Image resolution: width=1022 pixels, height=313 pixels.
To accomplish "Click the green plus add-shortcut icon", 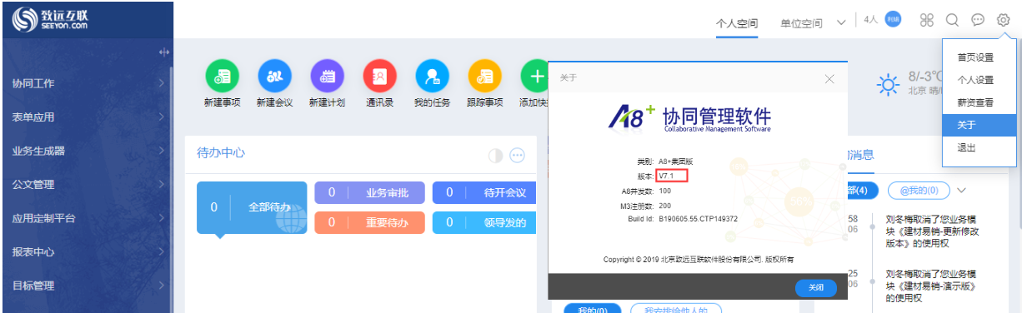I will coord(534,77).
